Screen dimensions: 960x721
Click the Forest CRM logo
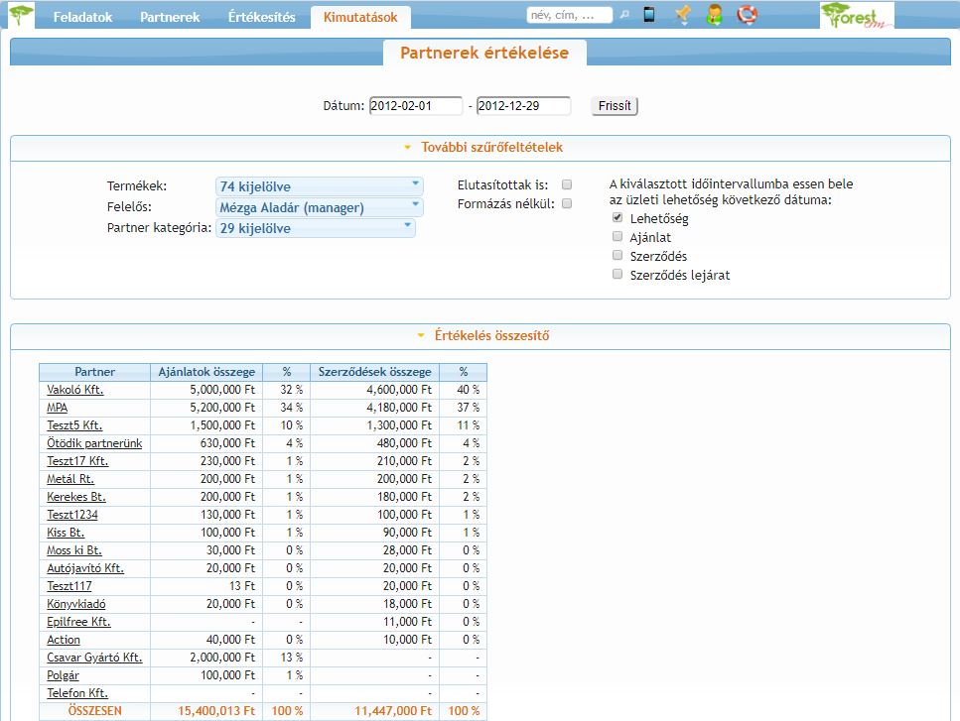pyautogui.click(x=856, y=16)
